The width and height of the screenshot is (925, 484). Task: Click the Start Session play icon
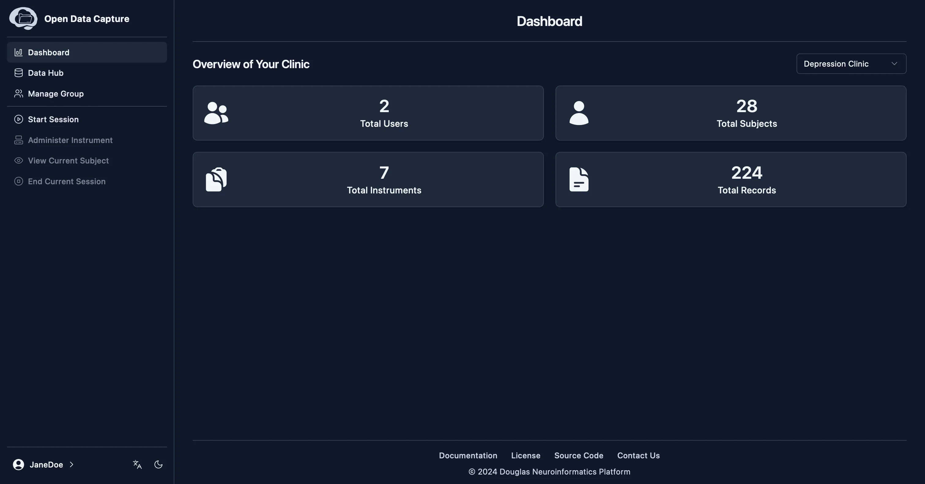[18, 119]
